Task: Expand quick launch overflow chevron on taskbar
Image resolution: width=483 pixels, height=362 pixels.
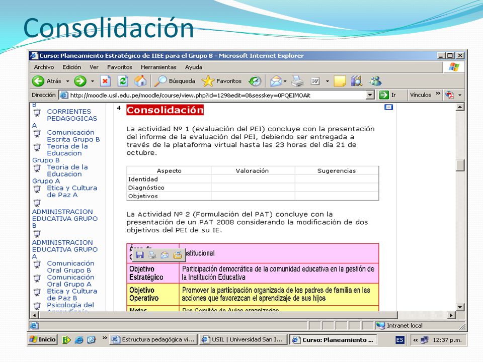Action: [105, 338]
